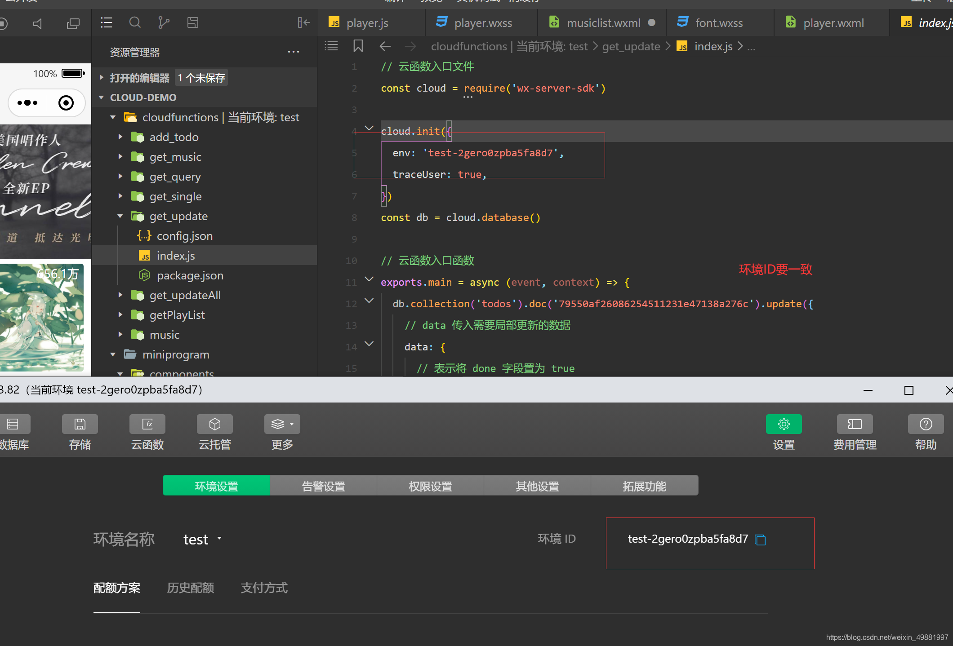The width and height of the screenshot is (953, 646).
Task: Collapse the CLOUD-DEMO project root
Action: [x=102, y=97]
